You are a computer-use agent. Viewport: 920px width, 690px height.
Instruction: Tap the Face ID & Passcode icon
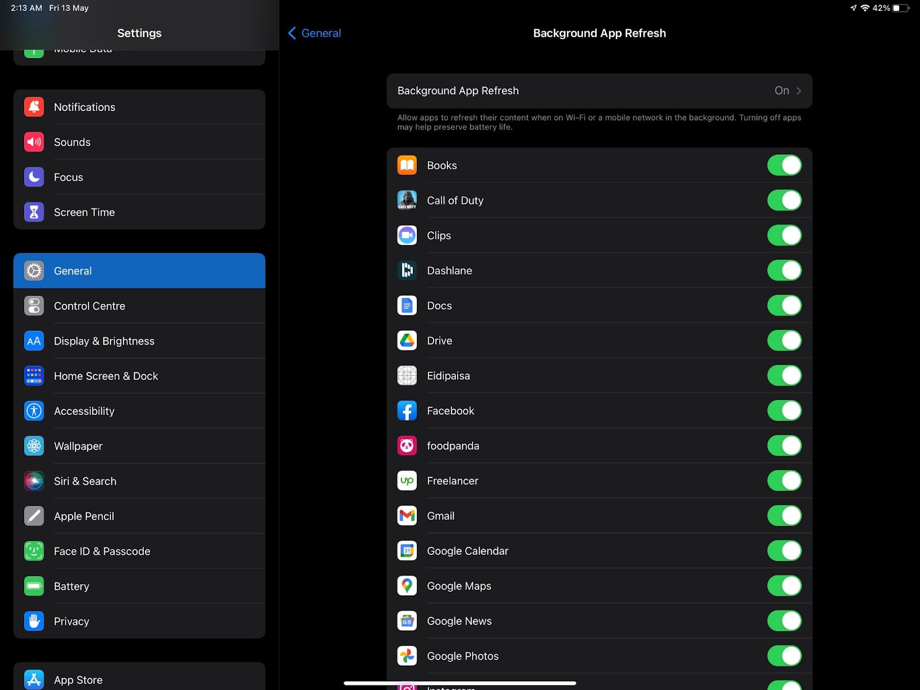(x=34, y=552)
